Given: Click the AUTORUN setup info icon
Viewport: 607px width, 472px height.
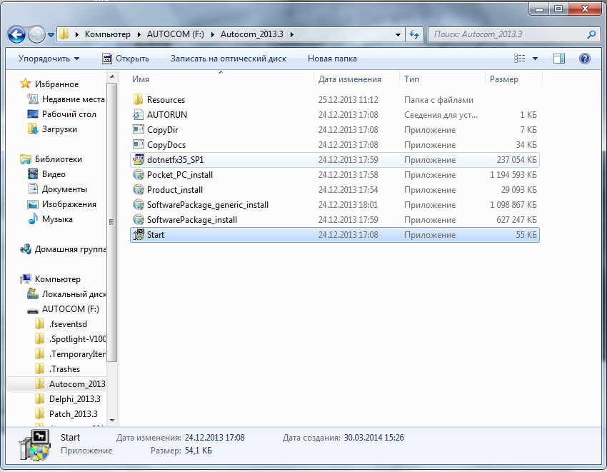Looking at the screenshot, I should pyautogui.click(x=139, y=115).
